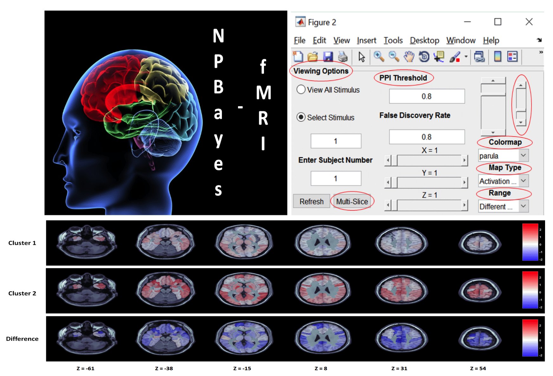Select the Brush data tool
553x376 pixels.
coord(455,57)
